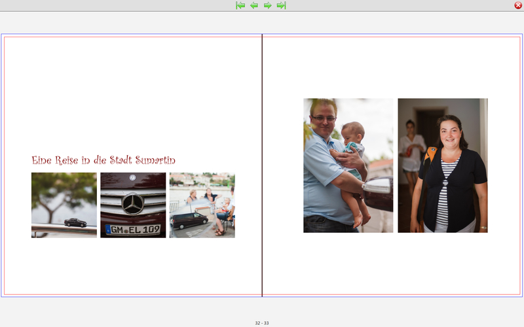The height and width of the screenshot is (327, 524).
Task: Go to the previous page spread
Action: 254,5
